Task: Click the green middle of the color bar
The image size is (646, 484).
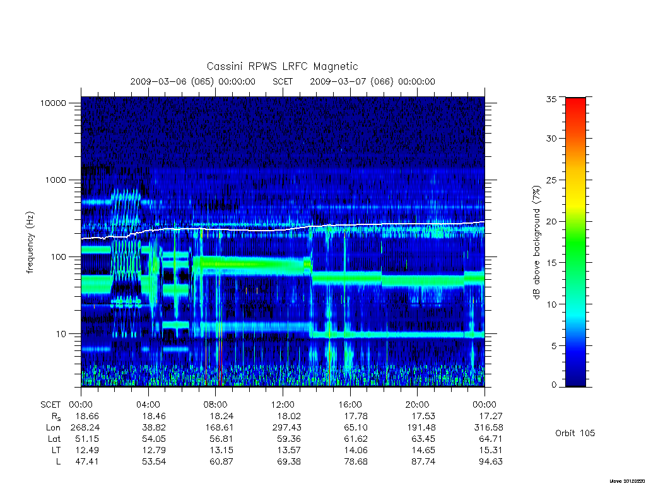Action: click(575, 243)
